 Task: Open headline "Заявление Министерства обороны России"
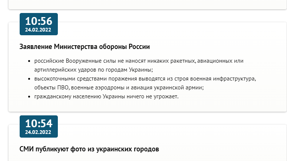coord(85,47)
